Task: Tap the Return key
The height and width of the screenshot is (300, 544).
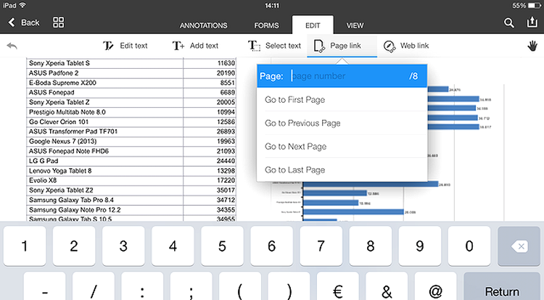Action: (502, 287)
